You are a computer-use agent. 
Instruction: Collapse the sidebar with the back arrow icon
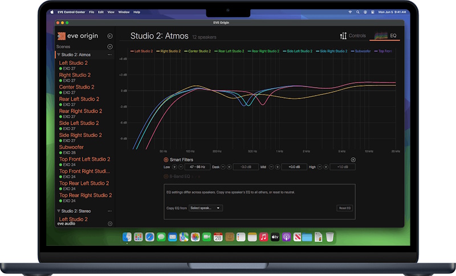click(110, 36)
